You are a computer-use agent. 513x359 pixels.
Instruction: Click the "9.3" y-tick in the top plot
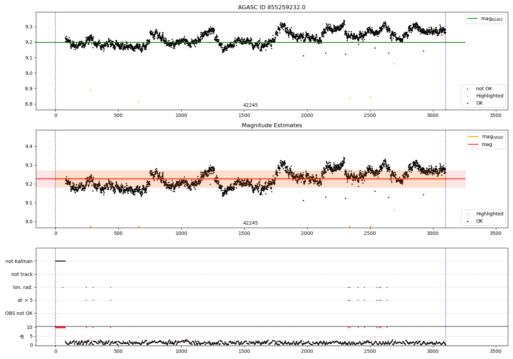coord(29,27)
